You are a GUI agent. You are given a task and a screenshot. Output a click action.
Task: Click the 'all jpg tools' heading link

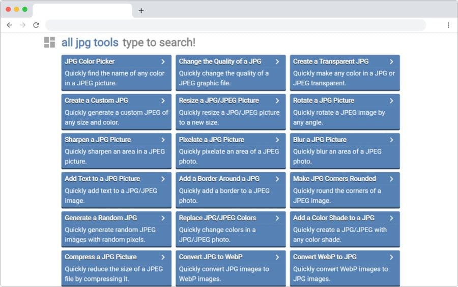click(x=90, y=43)
